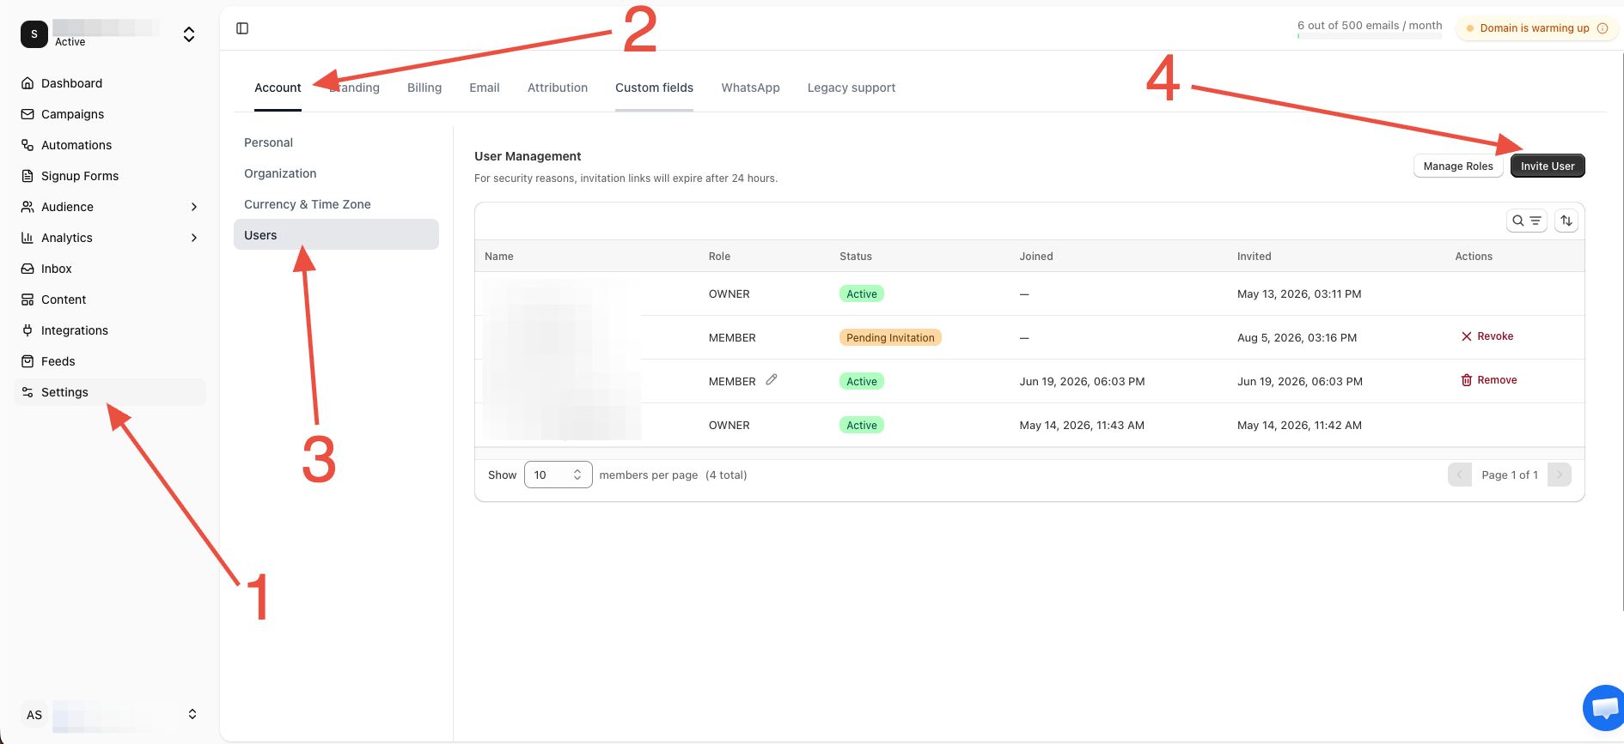This screenshot has width=1624, height=744.
Task: Switch to the Email tab
Action: [485, 88]
